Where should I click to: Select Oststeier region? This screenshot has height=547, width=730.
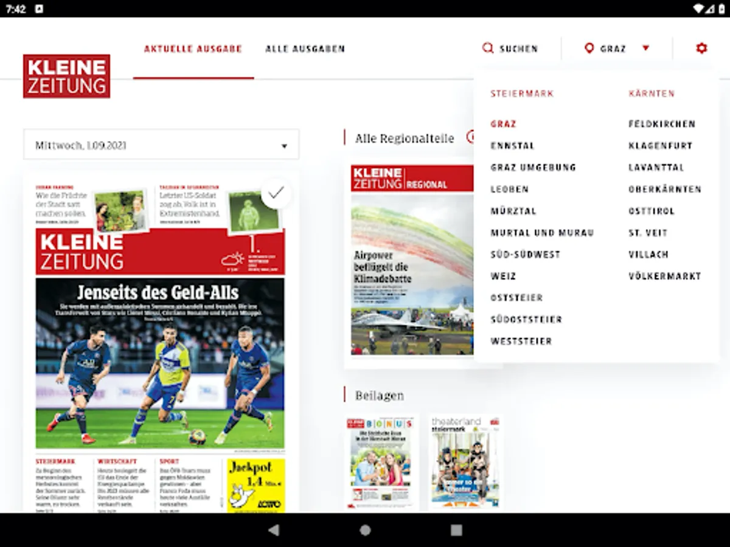click(517, 298)
